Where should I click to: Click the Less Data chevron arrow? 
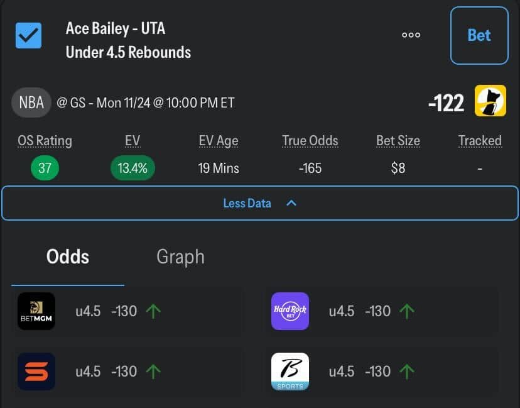pyautogui.click(x=291, y=203)
